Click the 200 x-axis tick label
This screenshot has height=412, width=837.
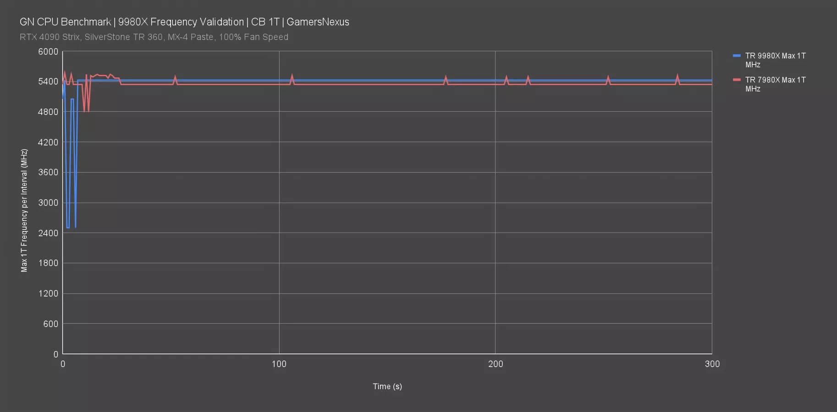495,364
